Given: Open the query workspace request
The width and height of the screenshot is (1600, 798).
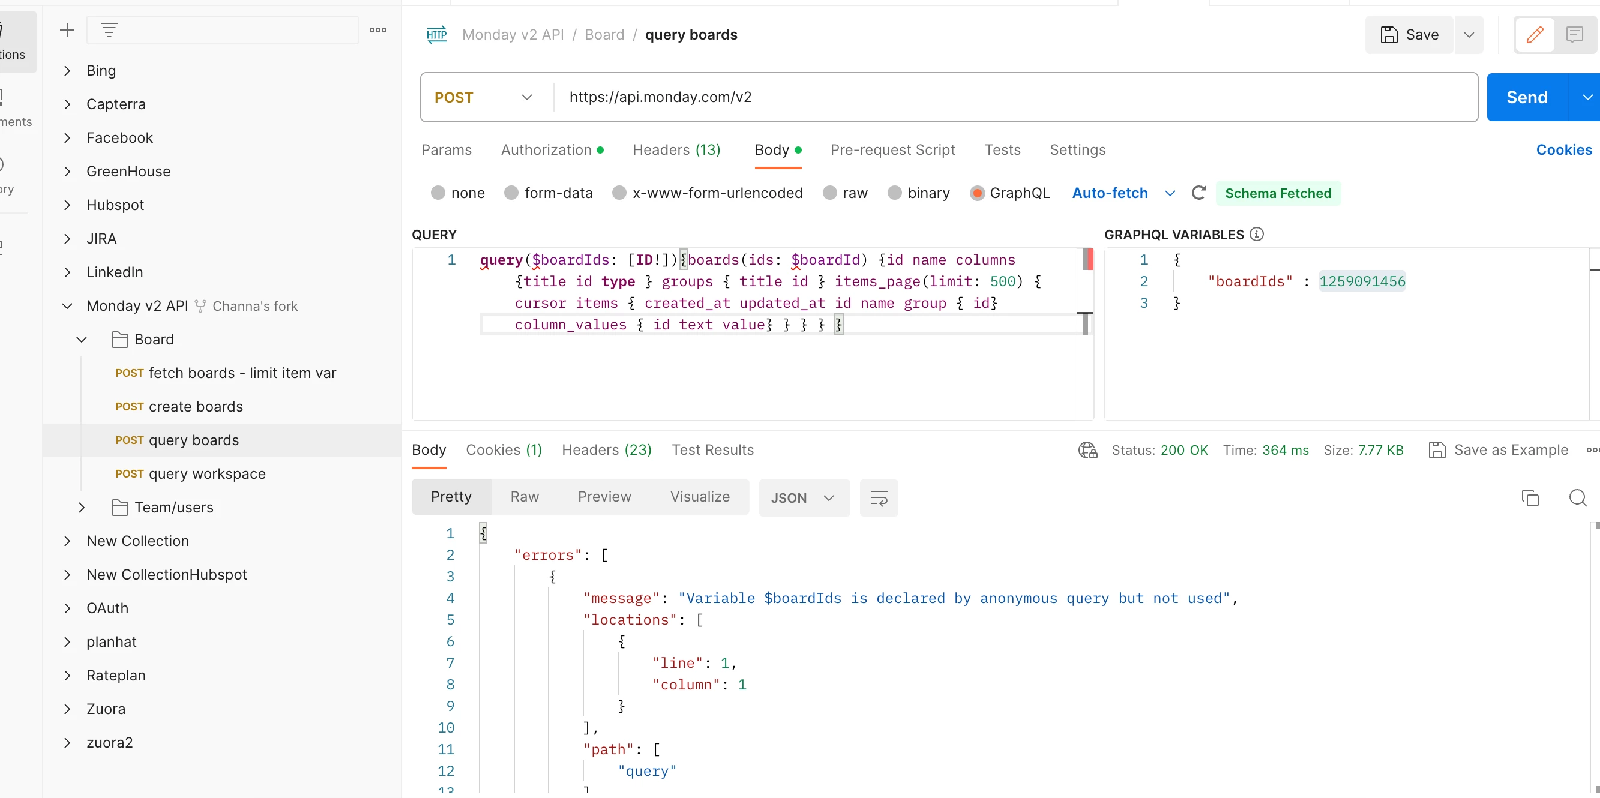Looking at the screenshot, I should 190,474.
